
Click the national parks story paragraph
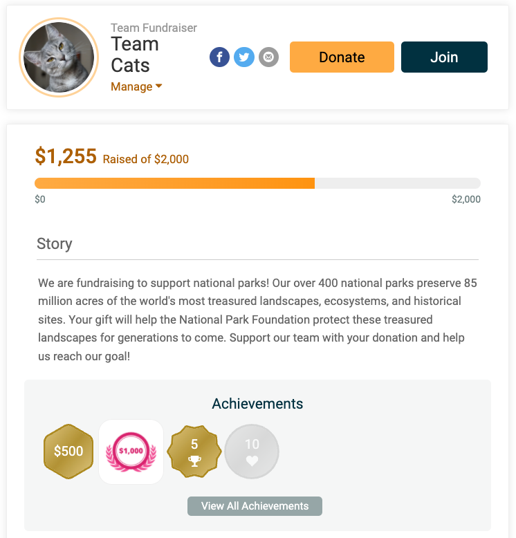257,320
